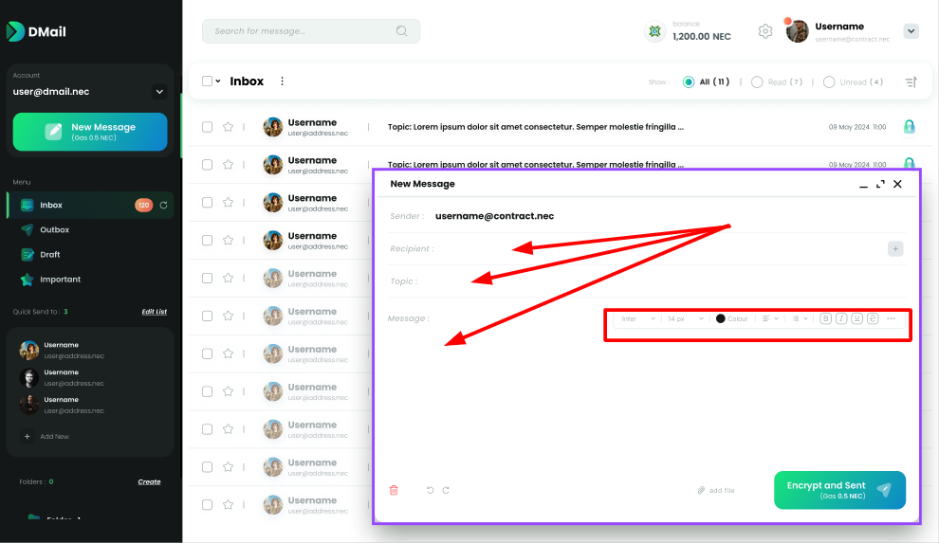
Task: Click the inbox sort order icon
Action: [x=911, y=82]
